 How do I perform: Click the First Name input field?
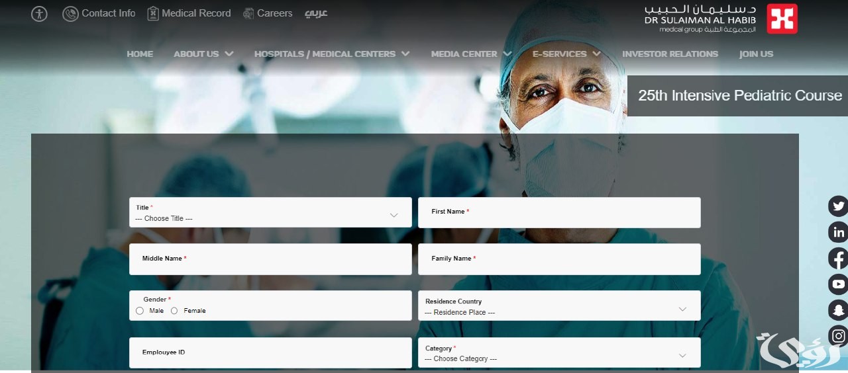[x=559, y=212]
